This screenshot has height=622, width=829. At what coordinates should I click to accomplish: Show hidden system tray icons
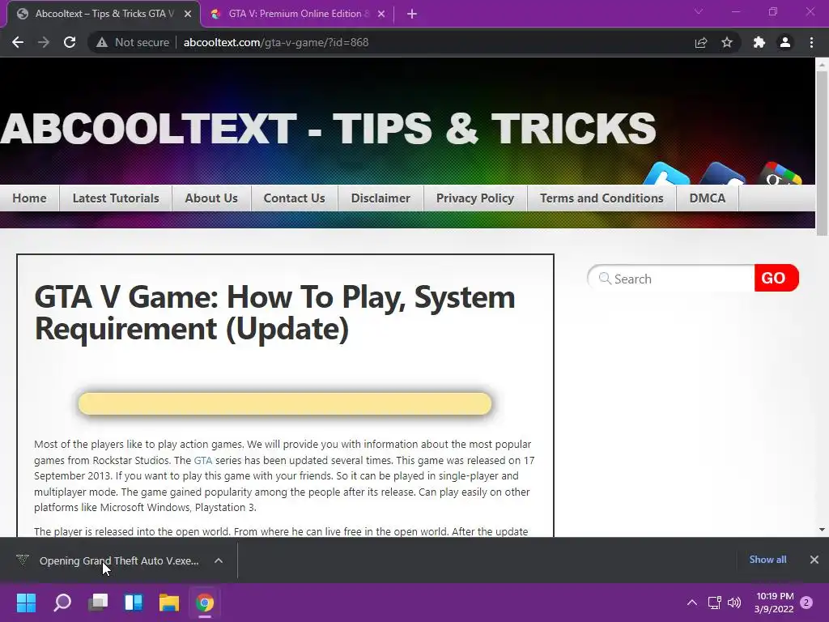(x=692, y=603)
